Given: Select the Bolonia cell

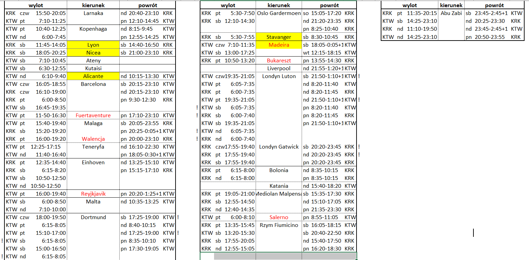Looking at the screenshot, I should (x=279, y=170).
